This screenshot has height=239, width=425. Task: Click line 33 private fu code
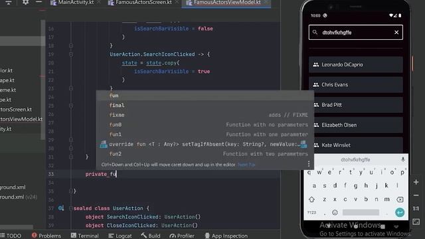pyautogui.click(x=101, y=174)
